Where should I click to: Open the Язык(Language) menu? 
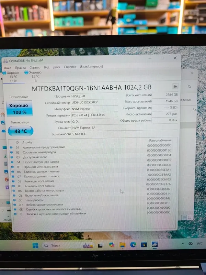click(91, 66)
